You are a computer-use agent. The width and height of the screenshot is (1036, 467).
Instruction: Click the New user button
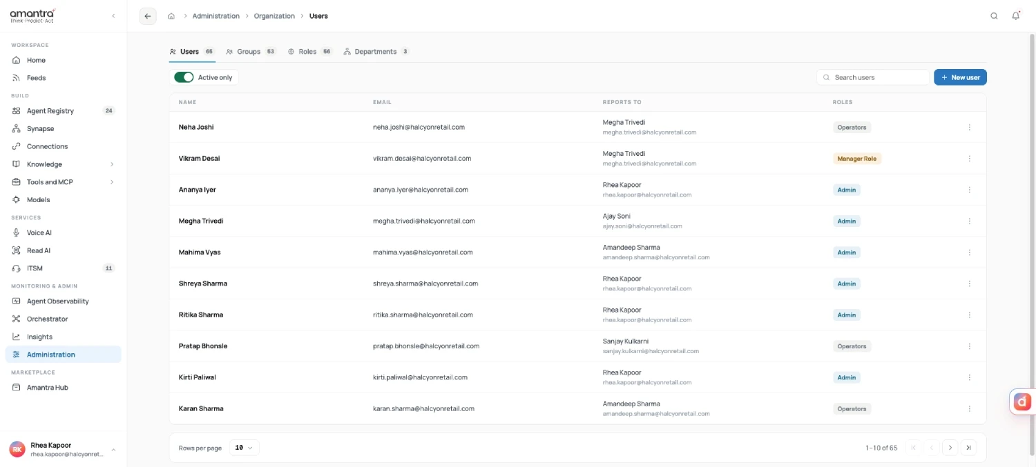coord(960,77)
